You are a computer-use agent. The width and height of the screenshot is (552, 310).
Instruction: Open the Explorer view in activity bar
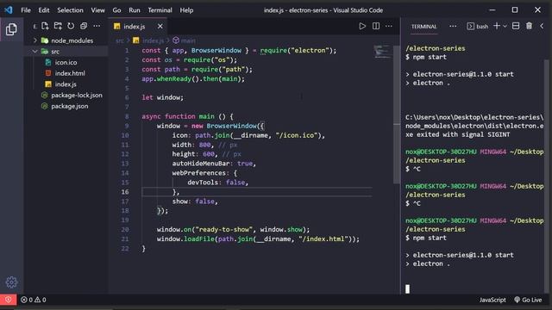[11, 29]
